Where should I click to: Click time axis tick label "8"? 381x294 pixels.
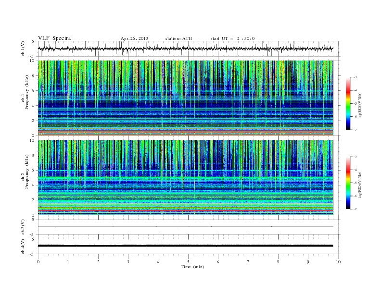[278, 262]
